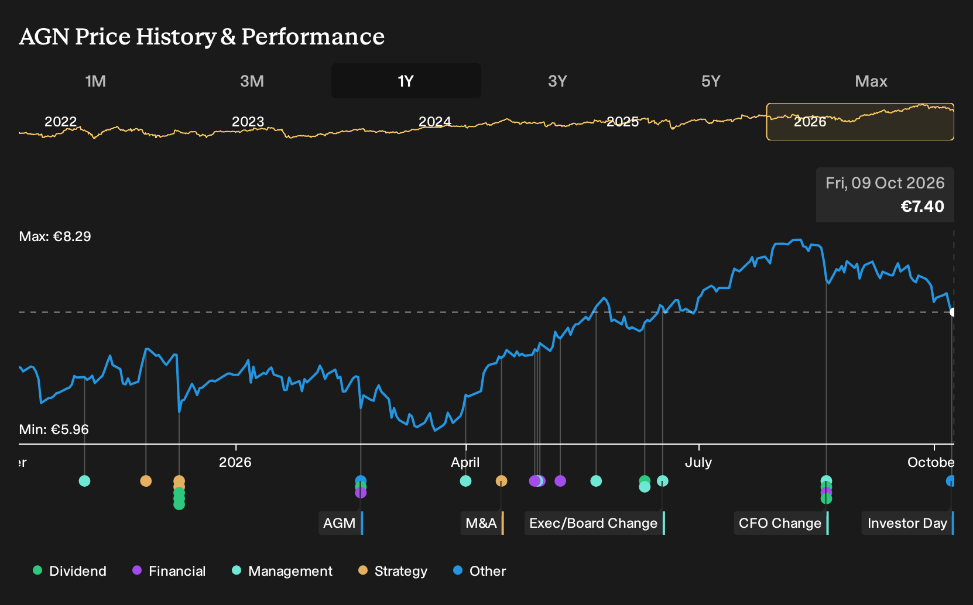Open the CFO Change event label

(782, 523)
